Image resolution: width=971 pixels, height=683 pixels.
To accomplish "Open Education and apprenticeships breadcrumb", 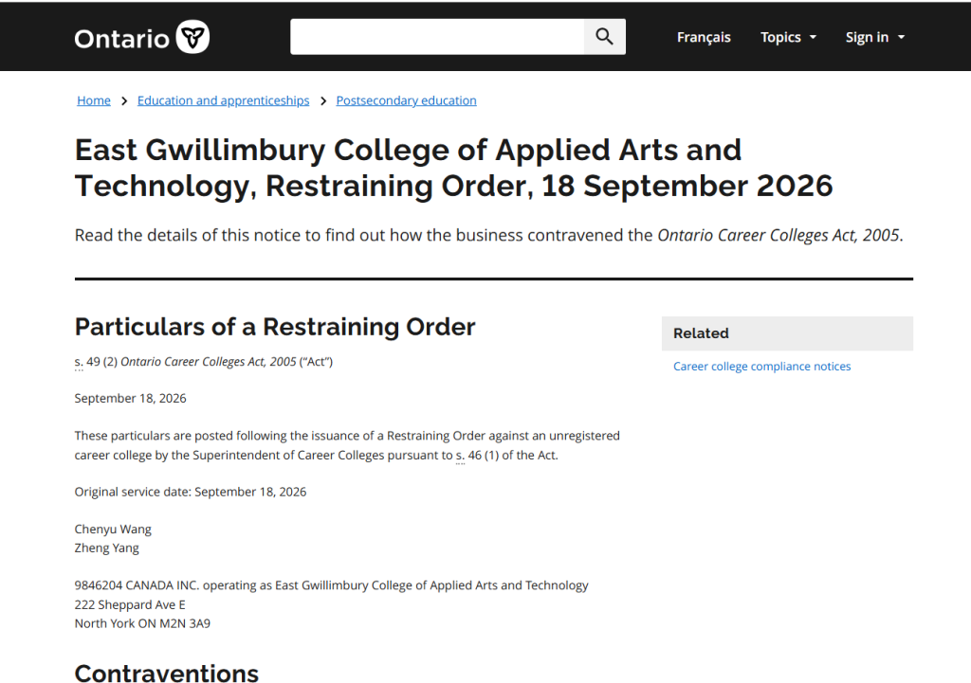I will click(223, 100).
